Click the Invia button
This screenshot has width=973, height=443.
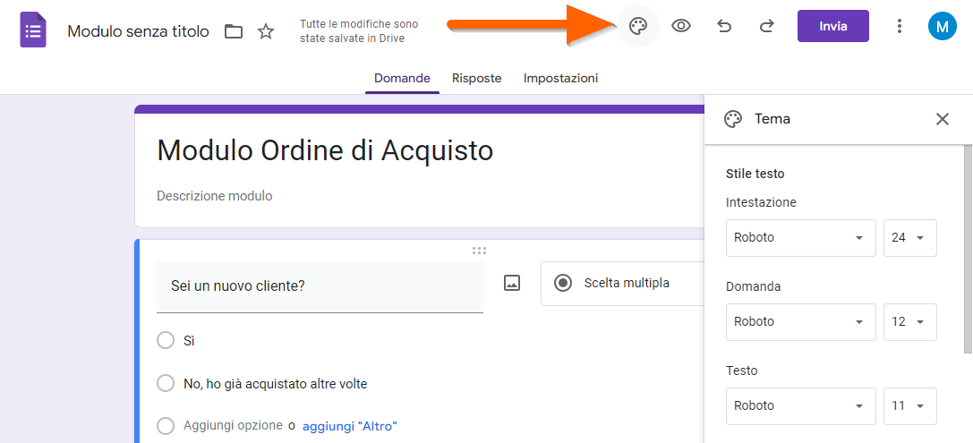click(832, 26)
